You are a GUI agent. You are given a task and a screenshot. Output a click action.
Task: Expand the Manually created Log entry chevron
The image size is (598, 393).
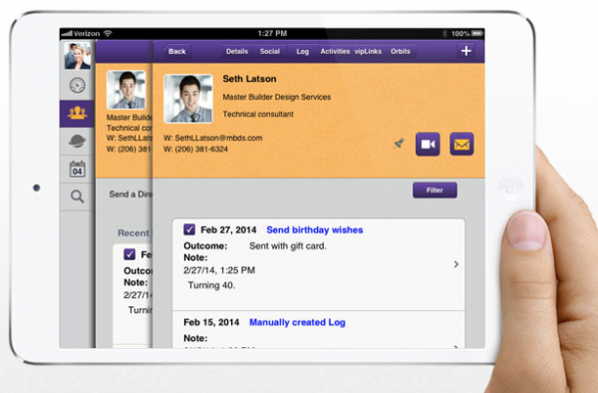456,346
